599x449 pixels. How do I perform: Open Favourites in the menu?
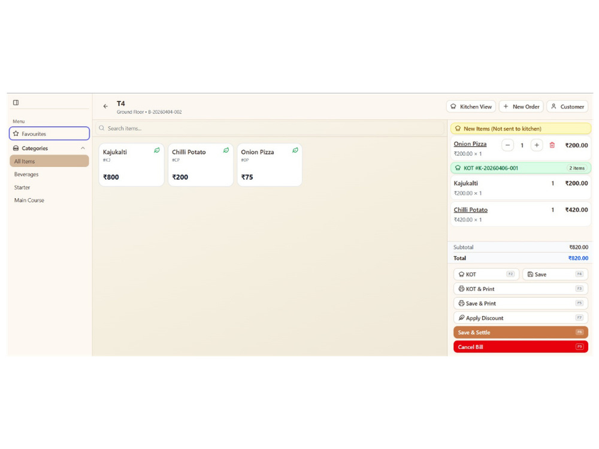[x=49, y=134]
